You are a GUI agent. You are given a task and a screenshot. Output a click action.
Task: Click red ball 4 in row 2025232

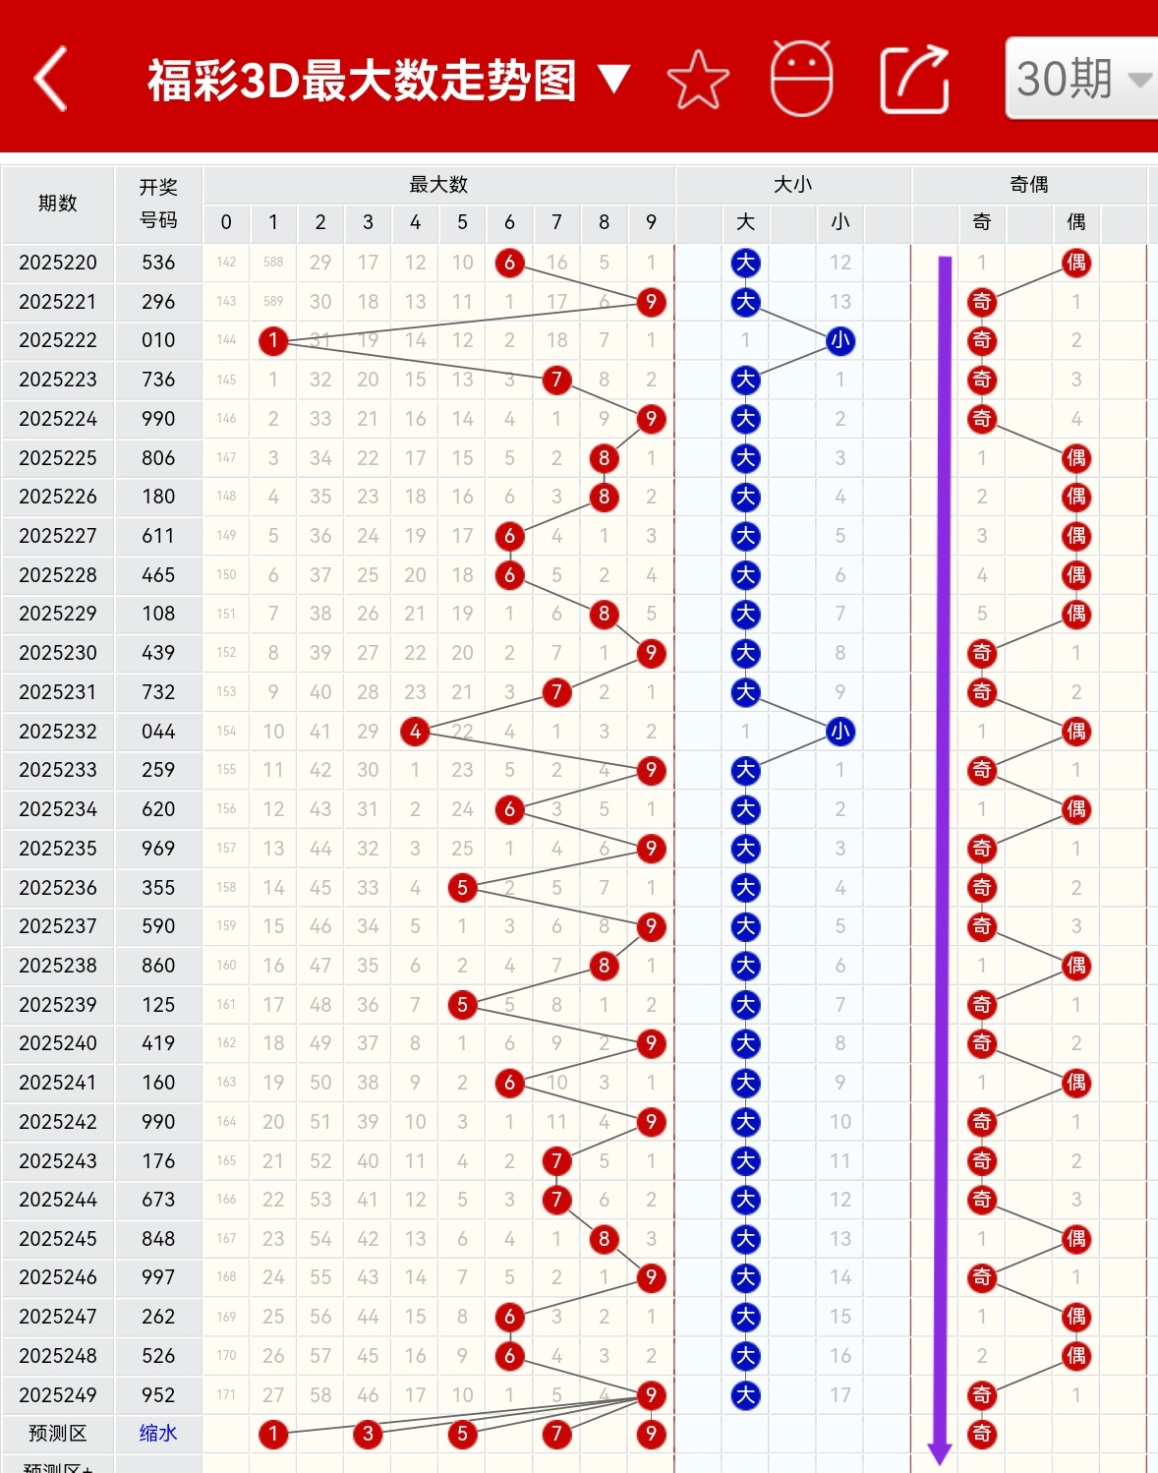[x=415, y=732]
